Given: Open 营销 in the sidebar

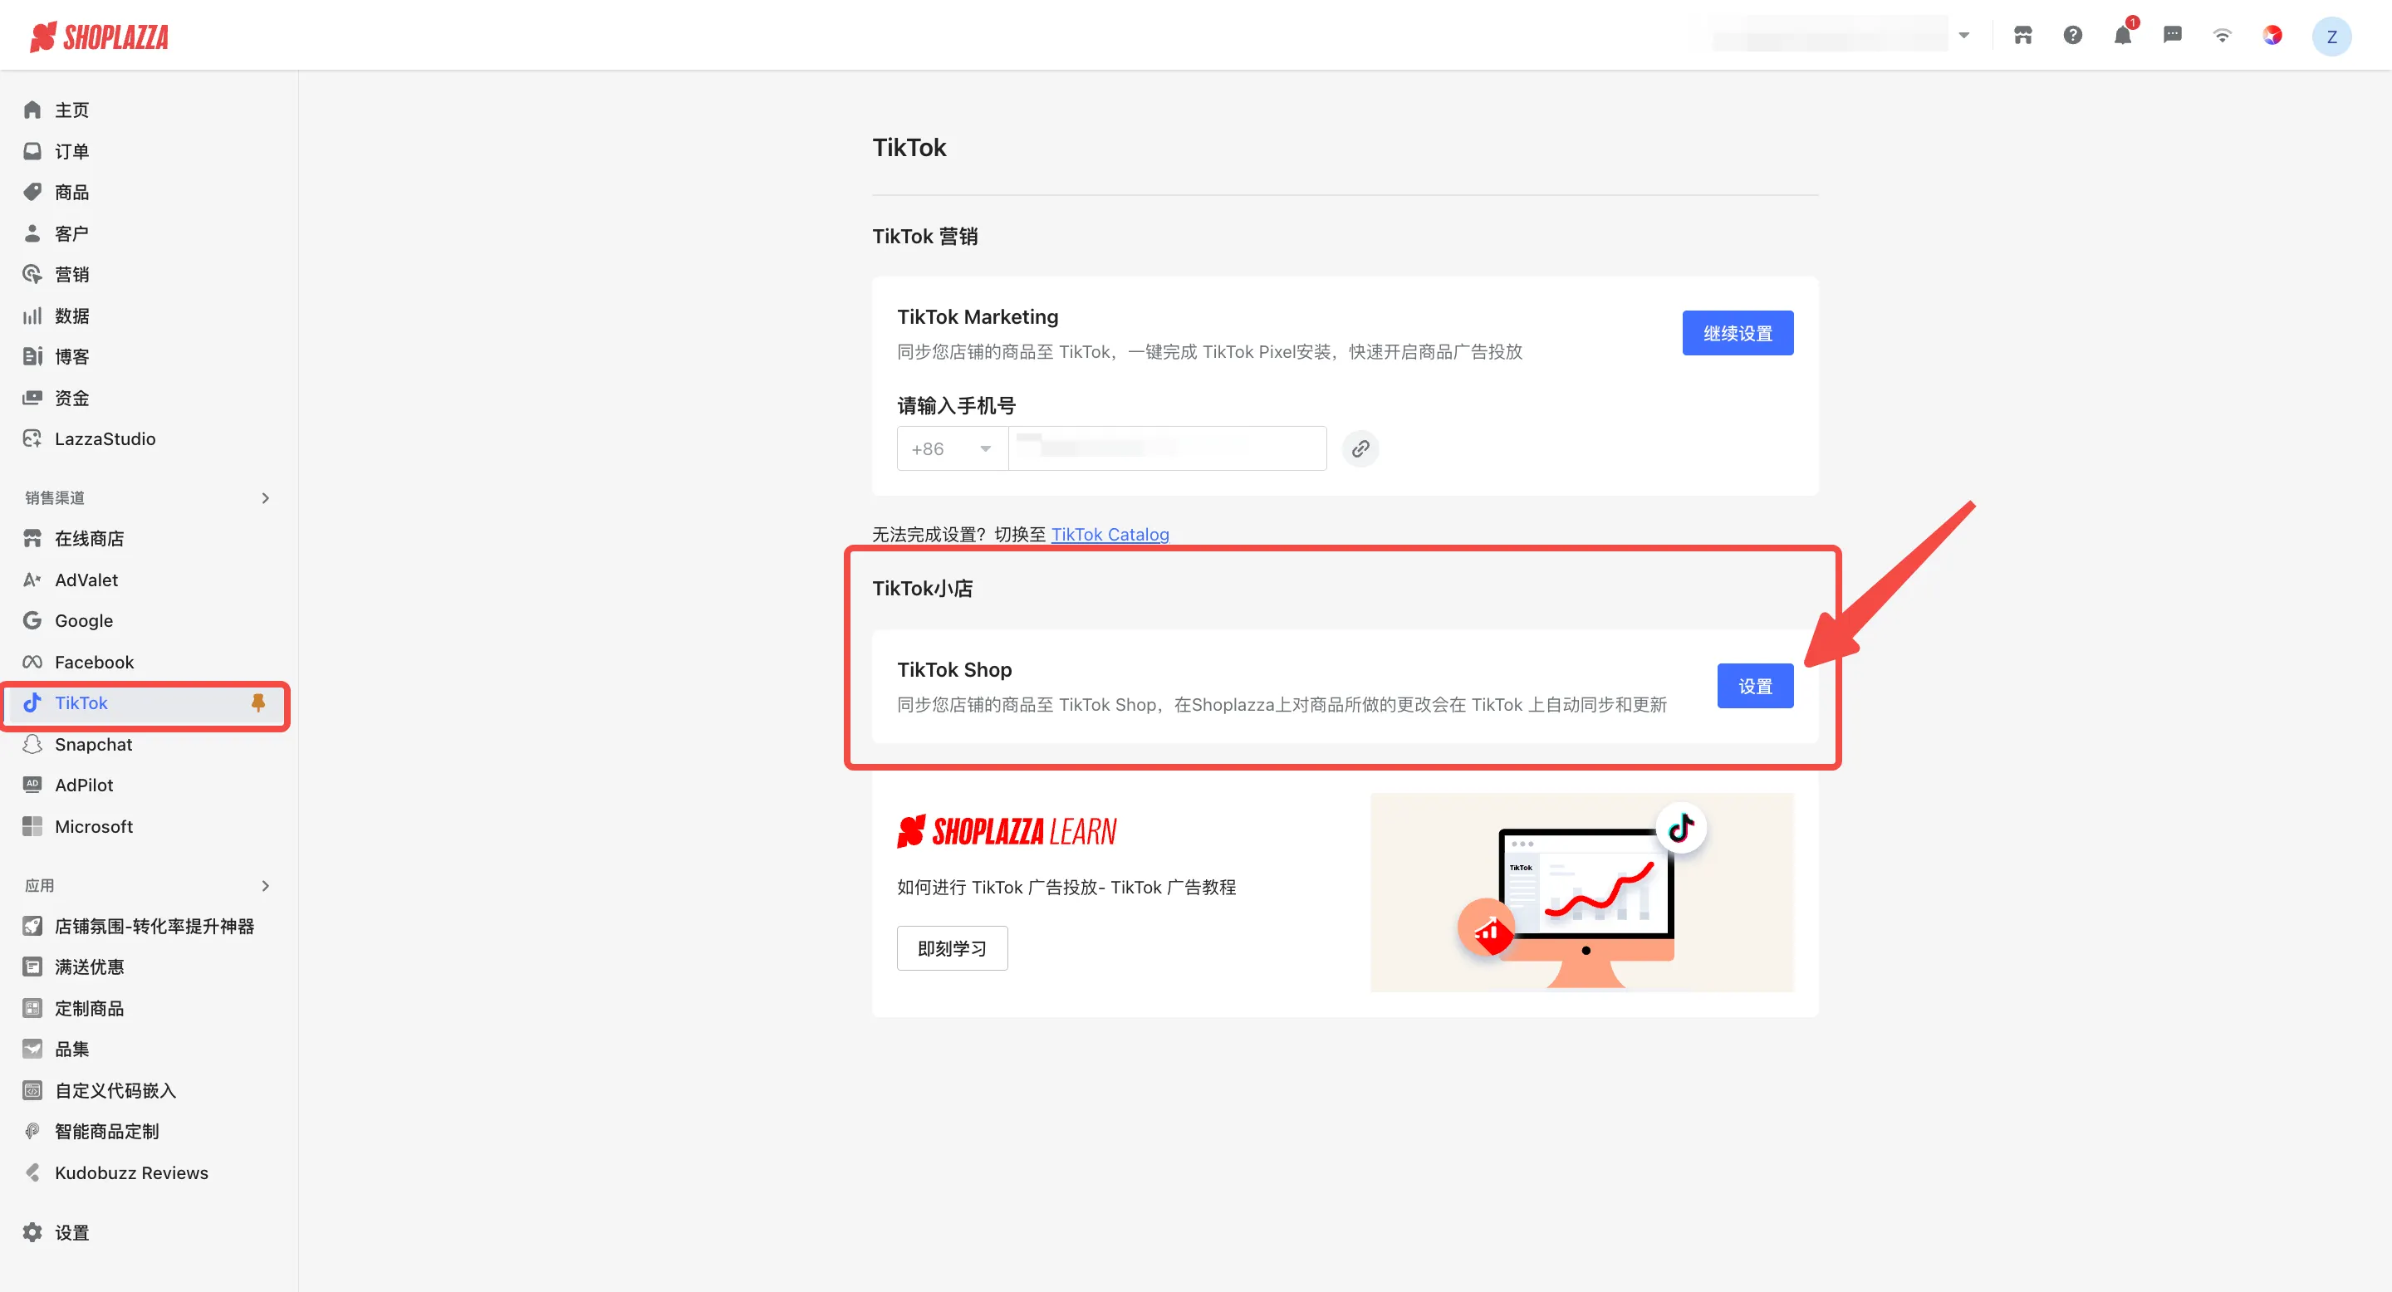Looking at the screenshot, I should pos(71,275).
